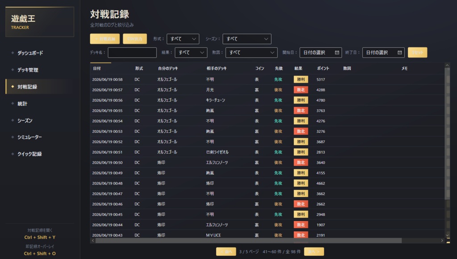The height and width of the screenshot is (259, 457).
Task: Expand the 結果 filter dropdown
Action: pyautogui.click(x=191, y=53)
